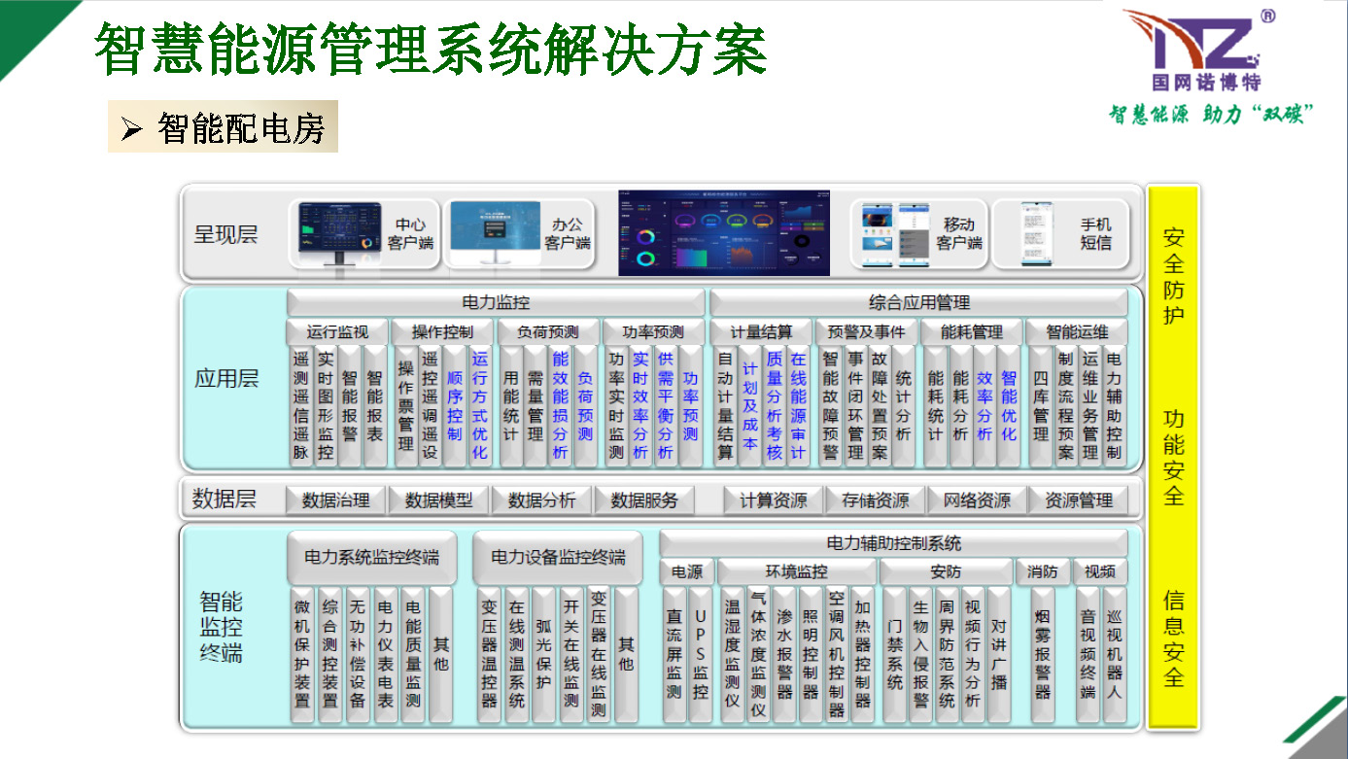Viewport: 1348px width, 759px height.
Task: Open the central dark dashboard screenshot
Action: [x=724, y=233]
